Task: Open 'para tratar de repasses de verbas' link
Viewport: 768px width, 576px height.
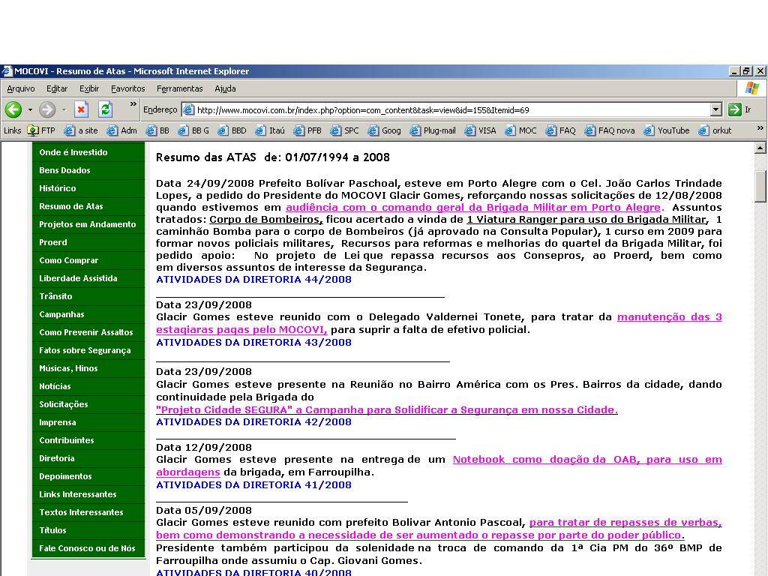Action: [625, 522]
